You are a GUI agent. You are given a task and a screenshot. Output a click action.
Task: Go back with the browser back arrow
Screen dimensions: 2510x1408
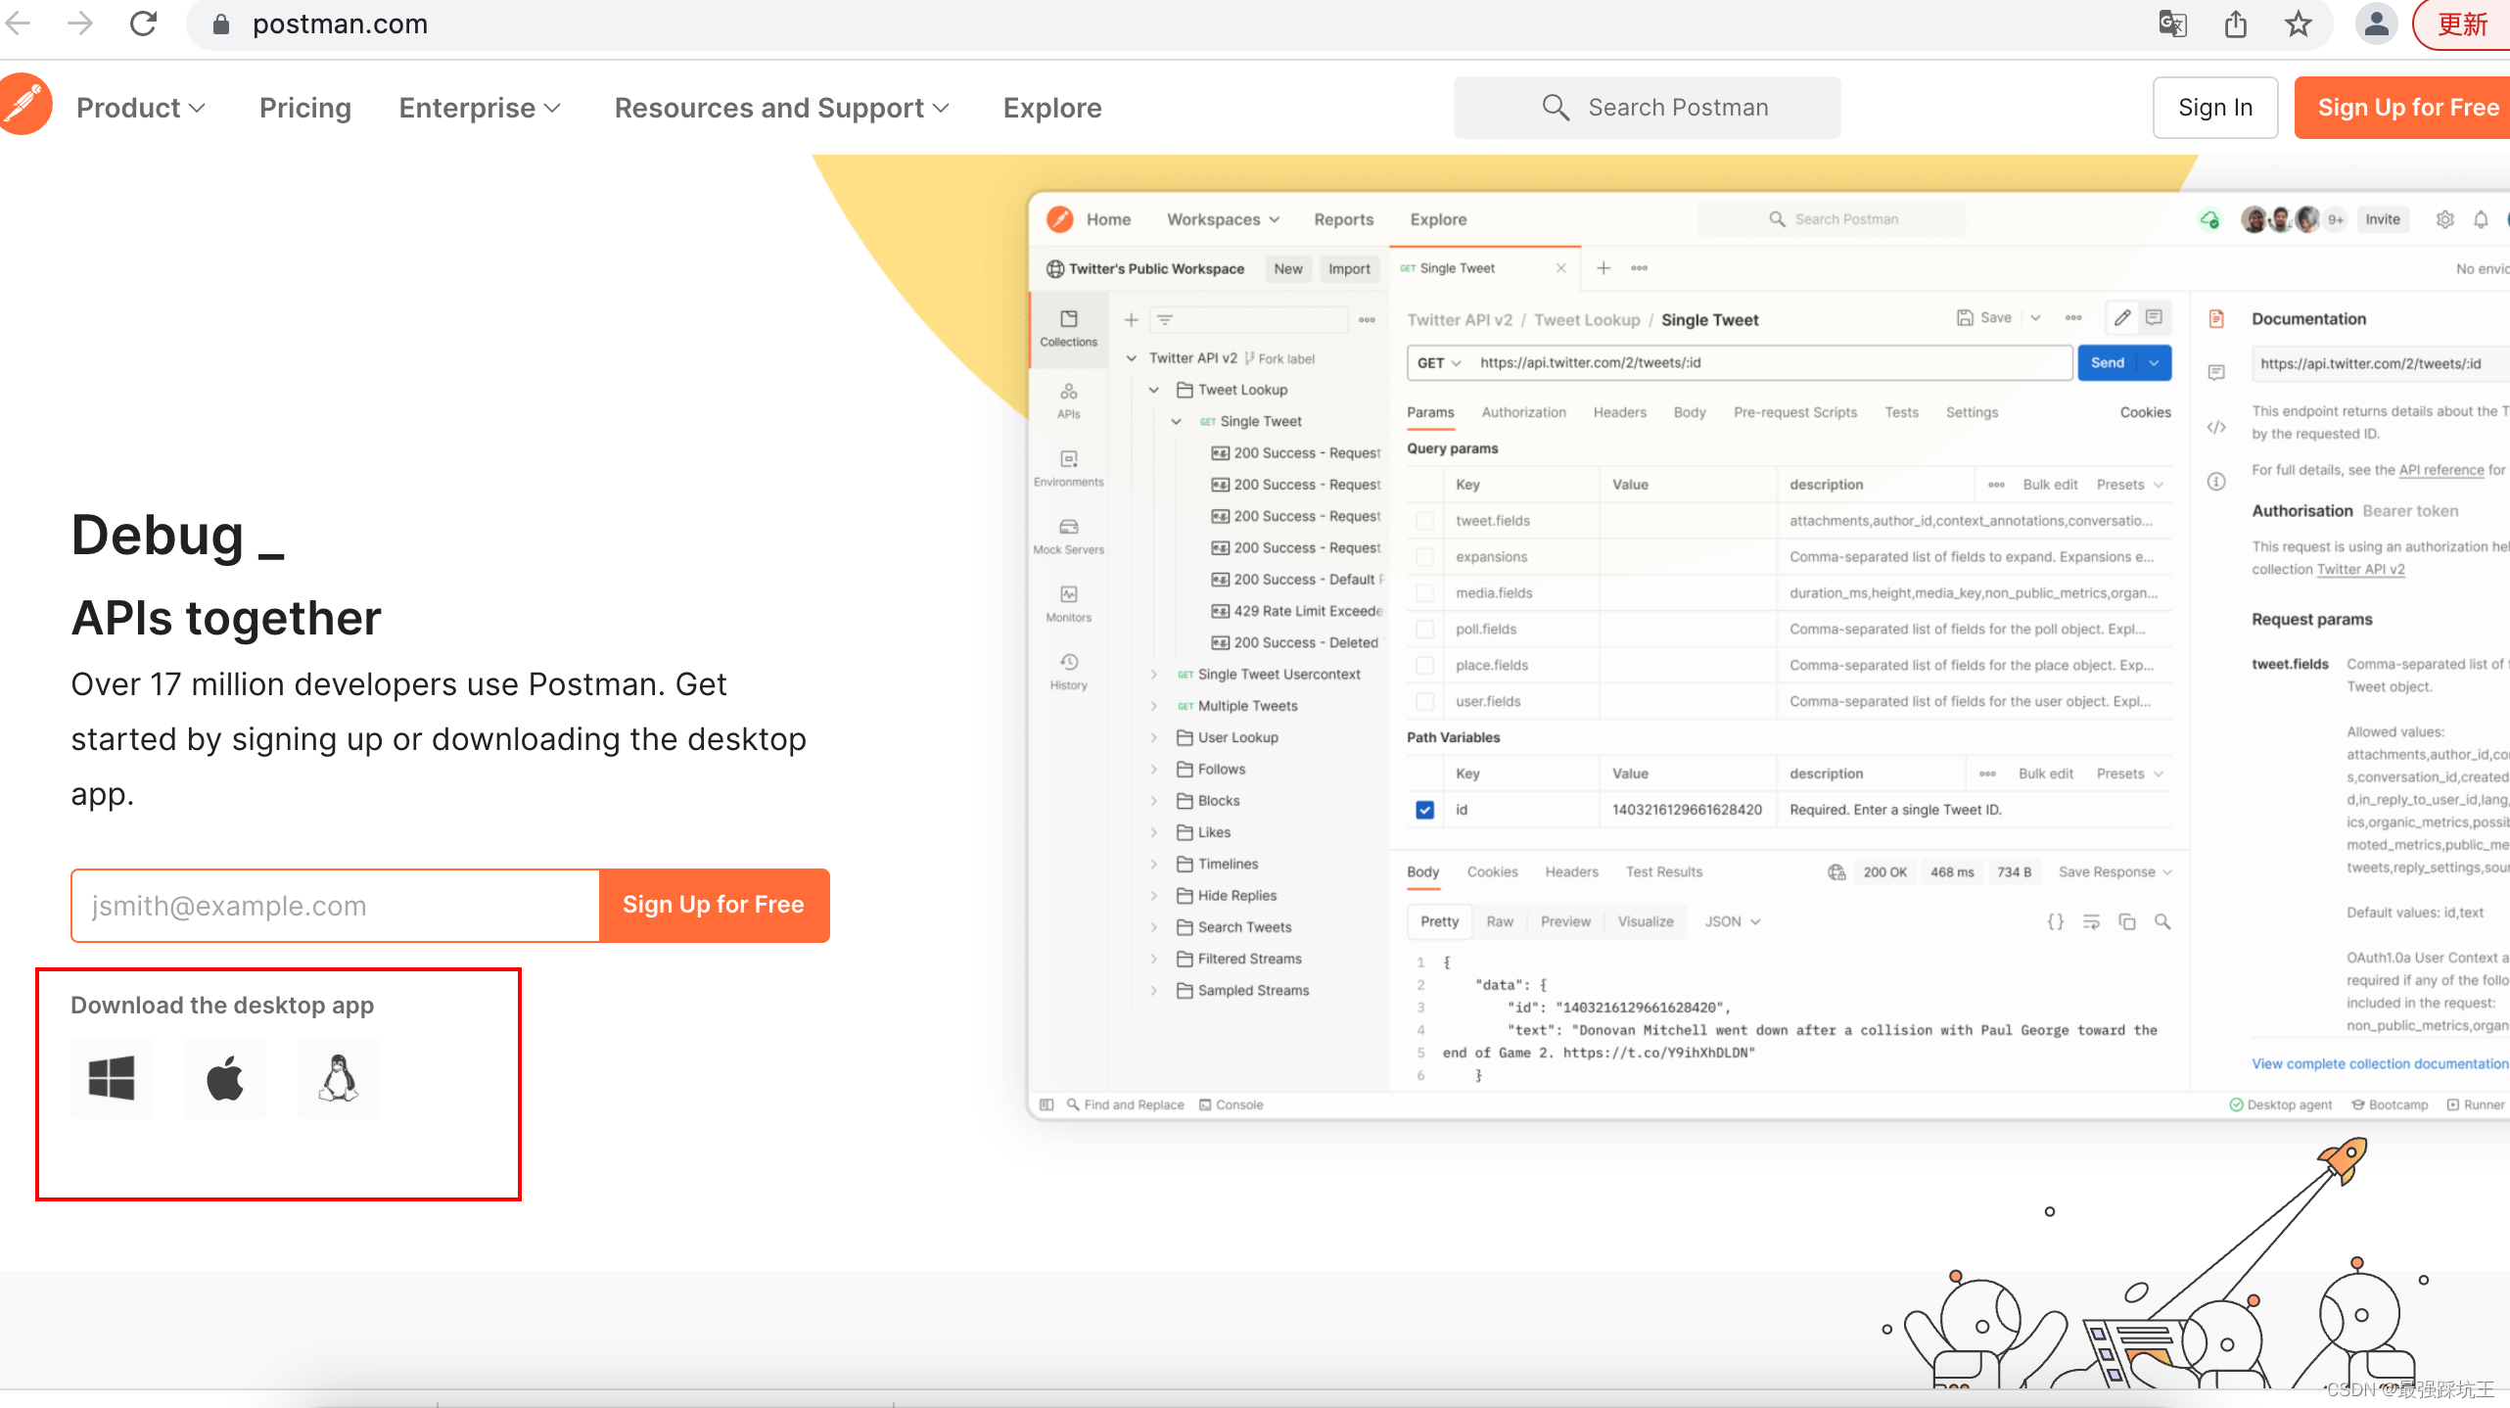(20, 23)
